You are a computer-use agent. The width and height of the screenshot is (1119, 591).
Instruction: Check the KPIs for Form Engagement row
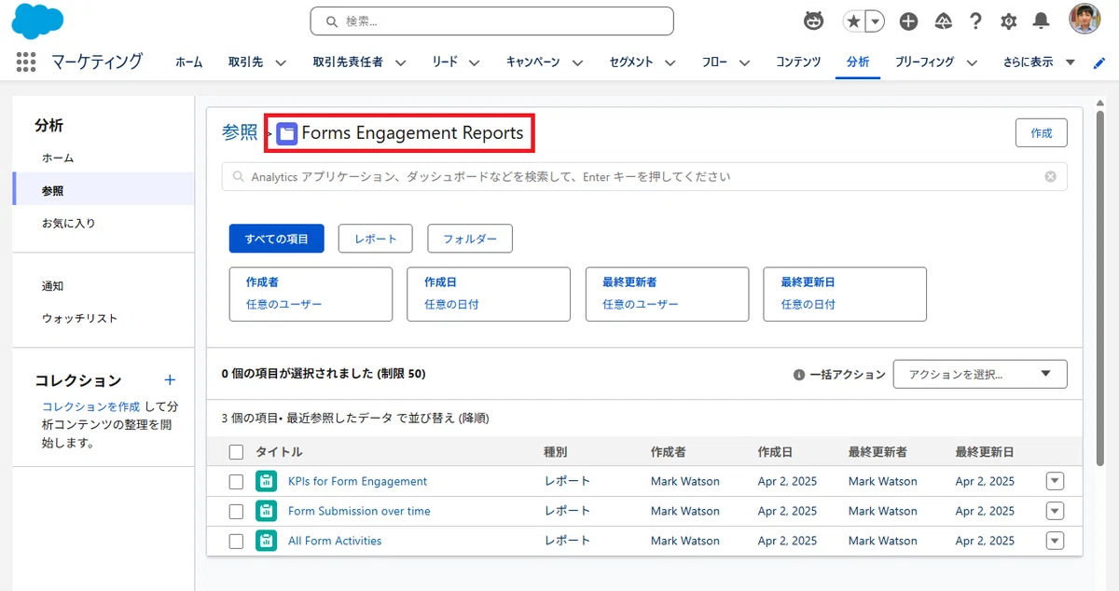pyautogui.click(x=236, y=482)
